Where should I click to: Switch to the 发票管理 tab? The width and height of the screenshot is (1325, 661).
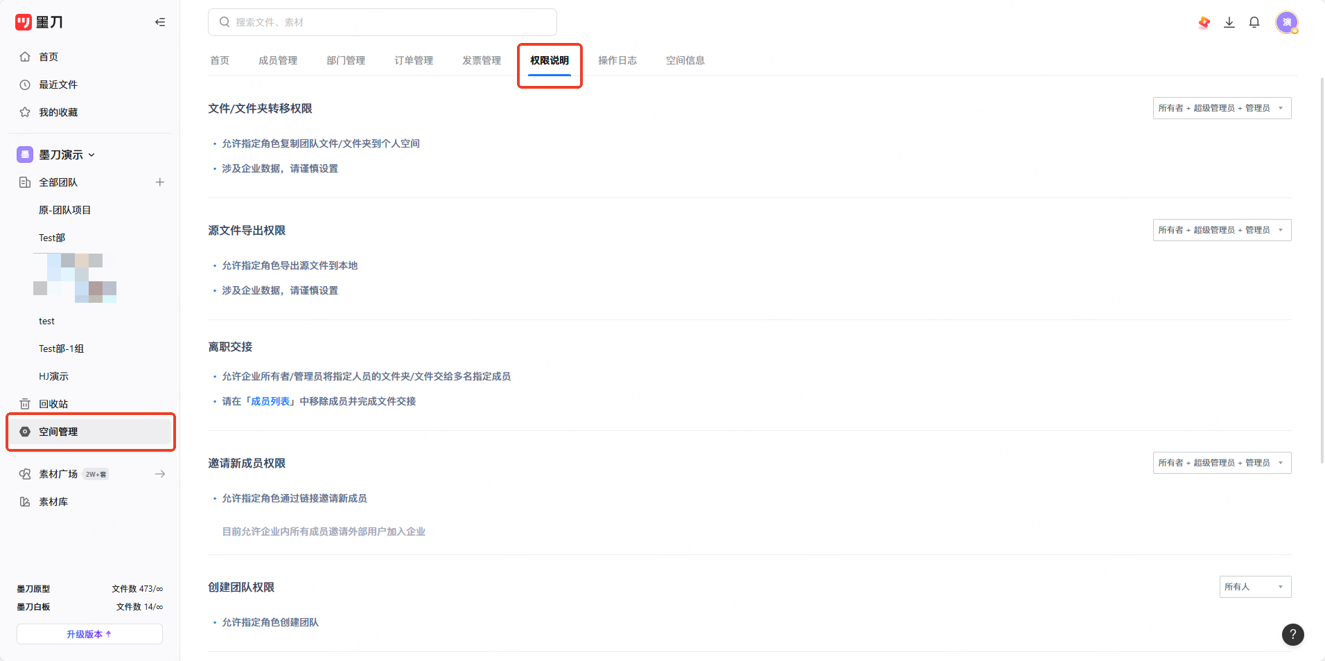(482, 60)
